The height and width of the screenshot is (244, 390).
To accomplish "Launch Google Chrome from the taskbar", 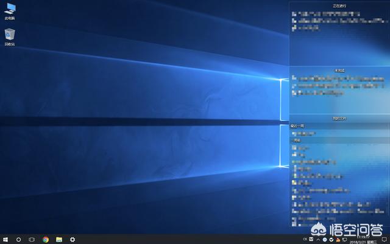I will coord(46,240).
